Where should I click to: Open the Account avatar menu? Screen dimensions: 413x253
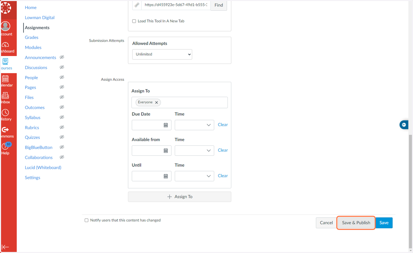[6, 26]
